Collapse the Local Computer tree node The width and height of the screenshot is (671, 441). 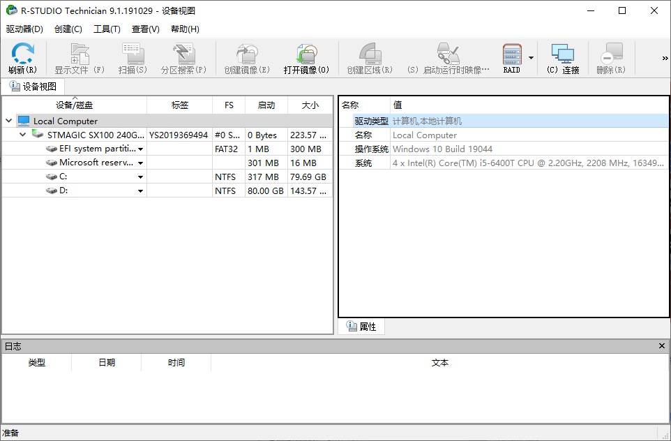[8, 121]
